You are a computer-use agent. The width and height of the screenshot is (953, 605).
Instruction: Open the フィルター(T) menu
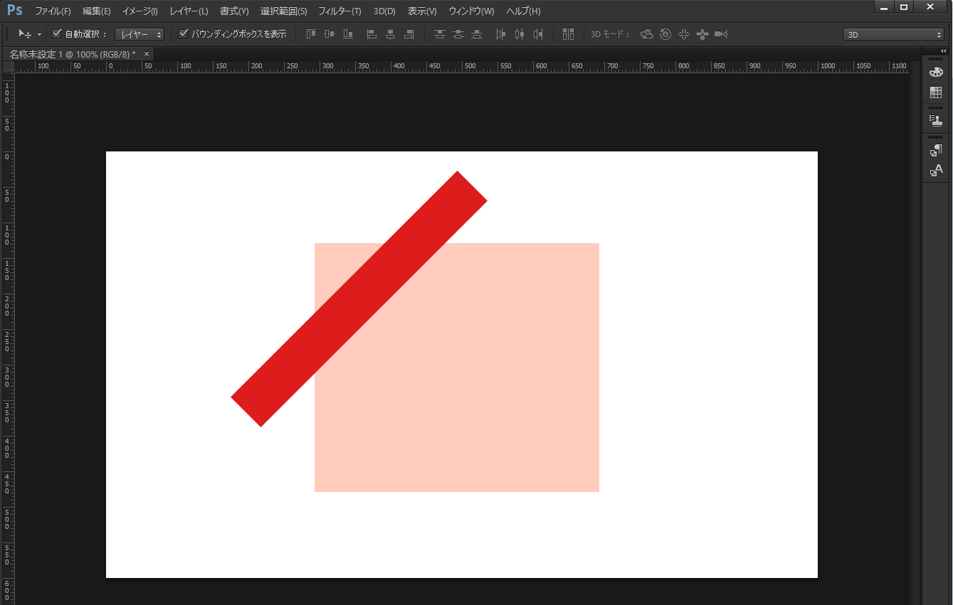click(x=339, y=11)
